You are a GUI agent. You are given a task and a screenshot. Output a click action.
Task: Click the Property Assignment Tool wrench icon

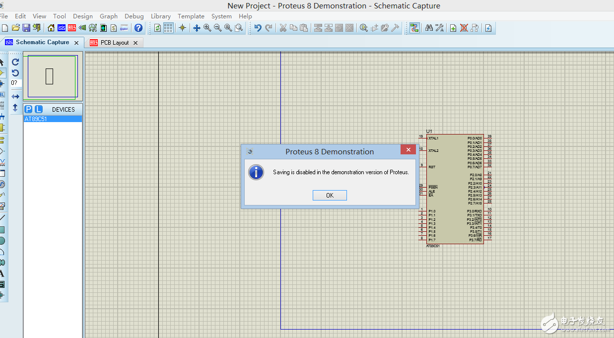coord(440,28)
